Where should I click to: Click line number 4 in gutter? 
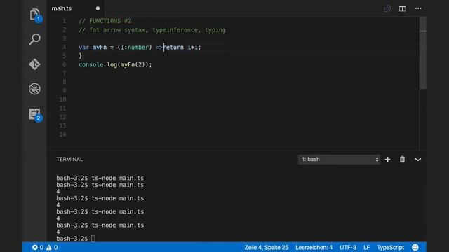[x=64, y=47]
